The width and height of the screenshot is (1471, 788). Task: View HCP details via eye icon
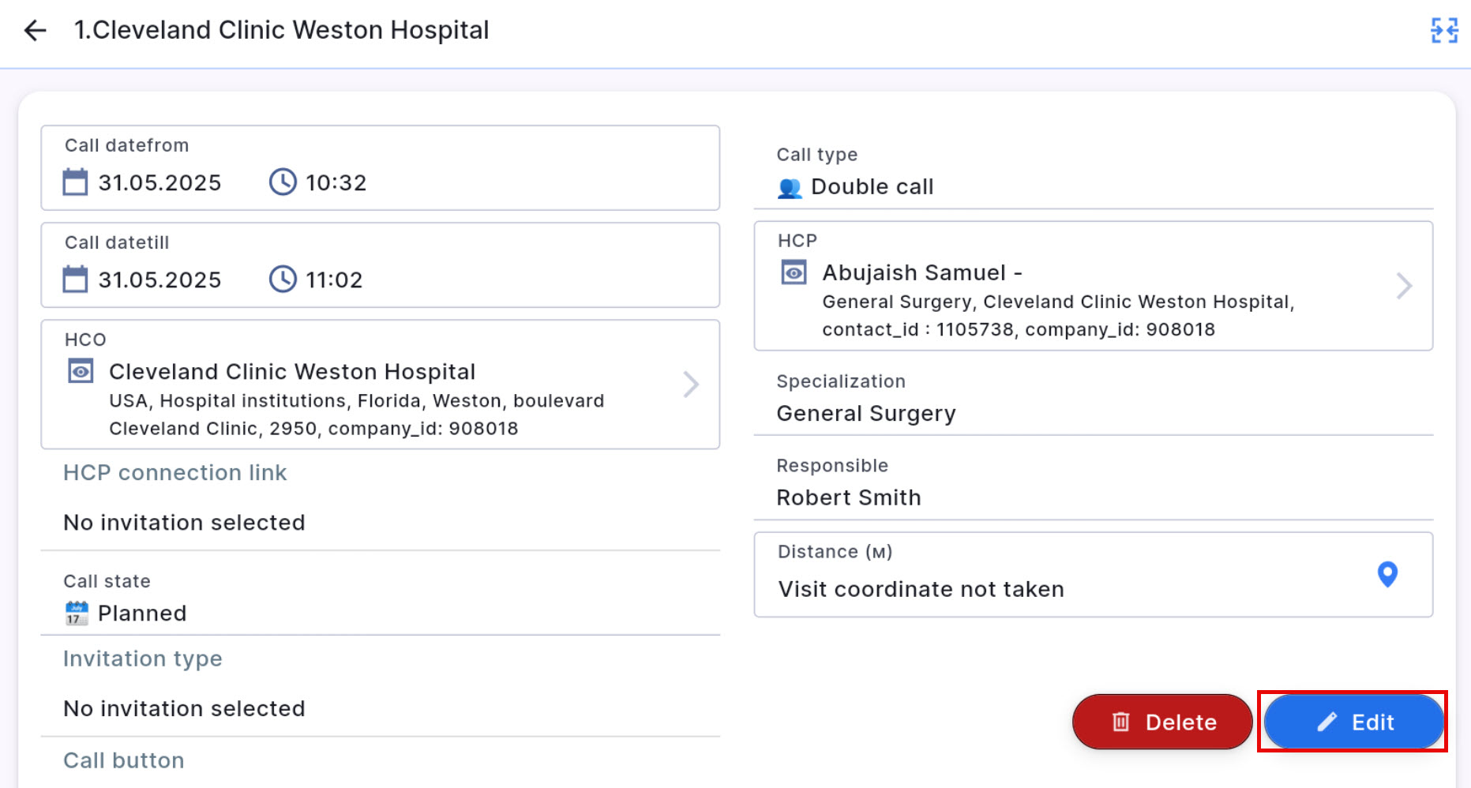click(x=794, y=272)
